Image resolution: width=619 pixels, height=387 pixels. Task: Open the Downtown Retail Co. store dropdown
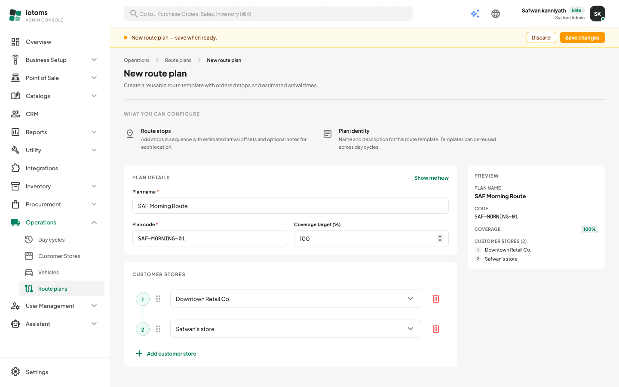(x=296, y=299)
